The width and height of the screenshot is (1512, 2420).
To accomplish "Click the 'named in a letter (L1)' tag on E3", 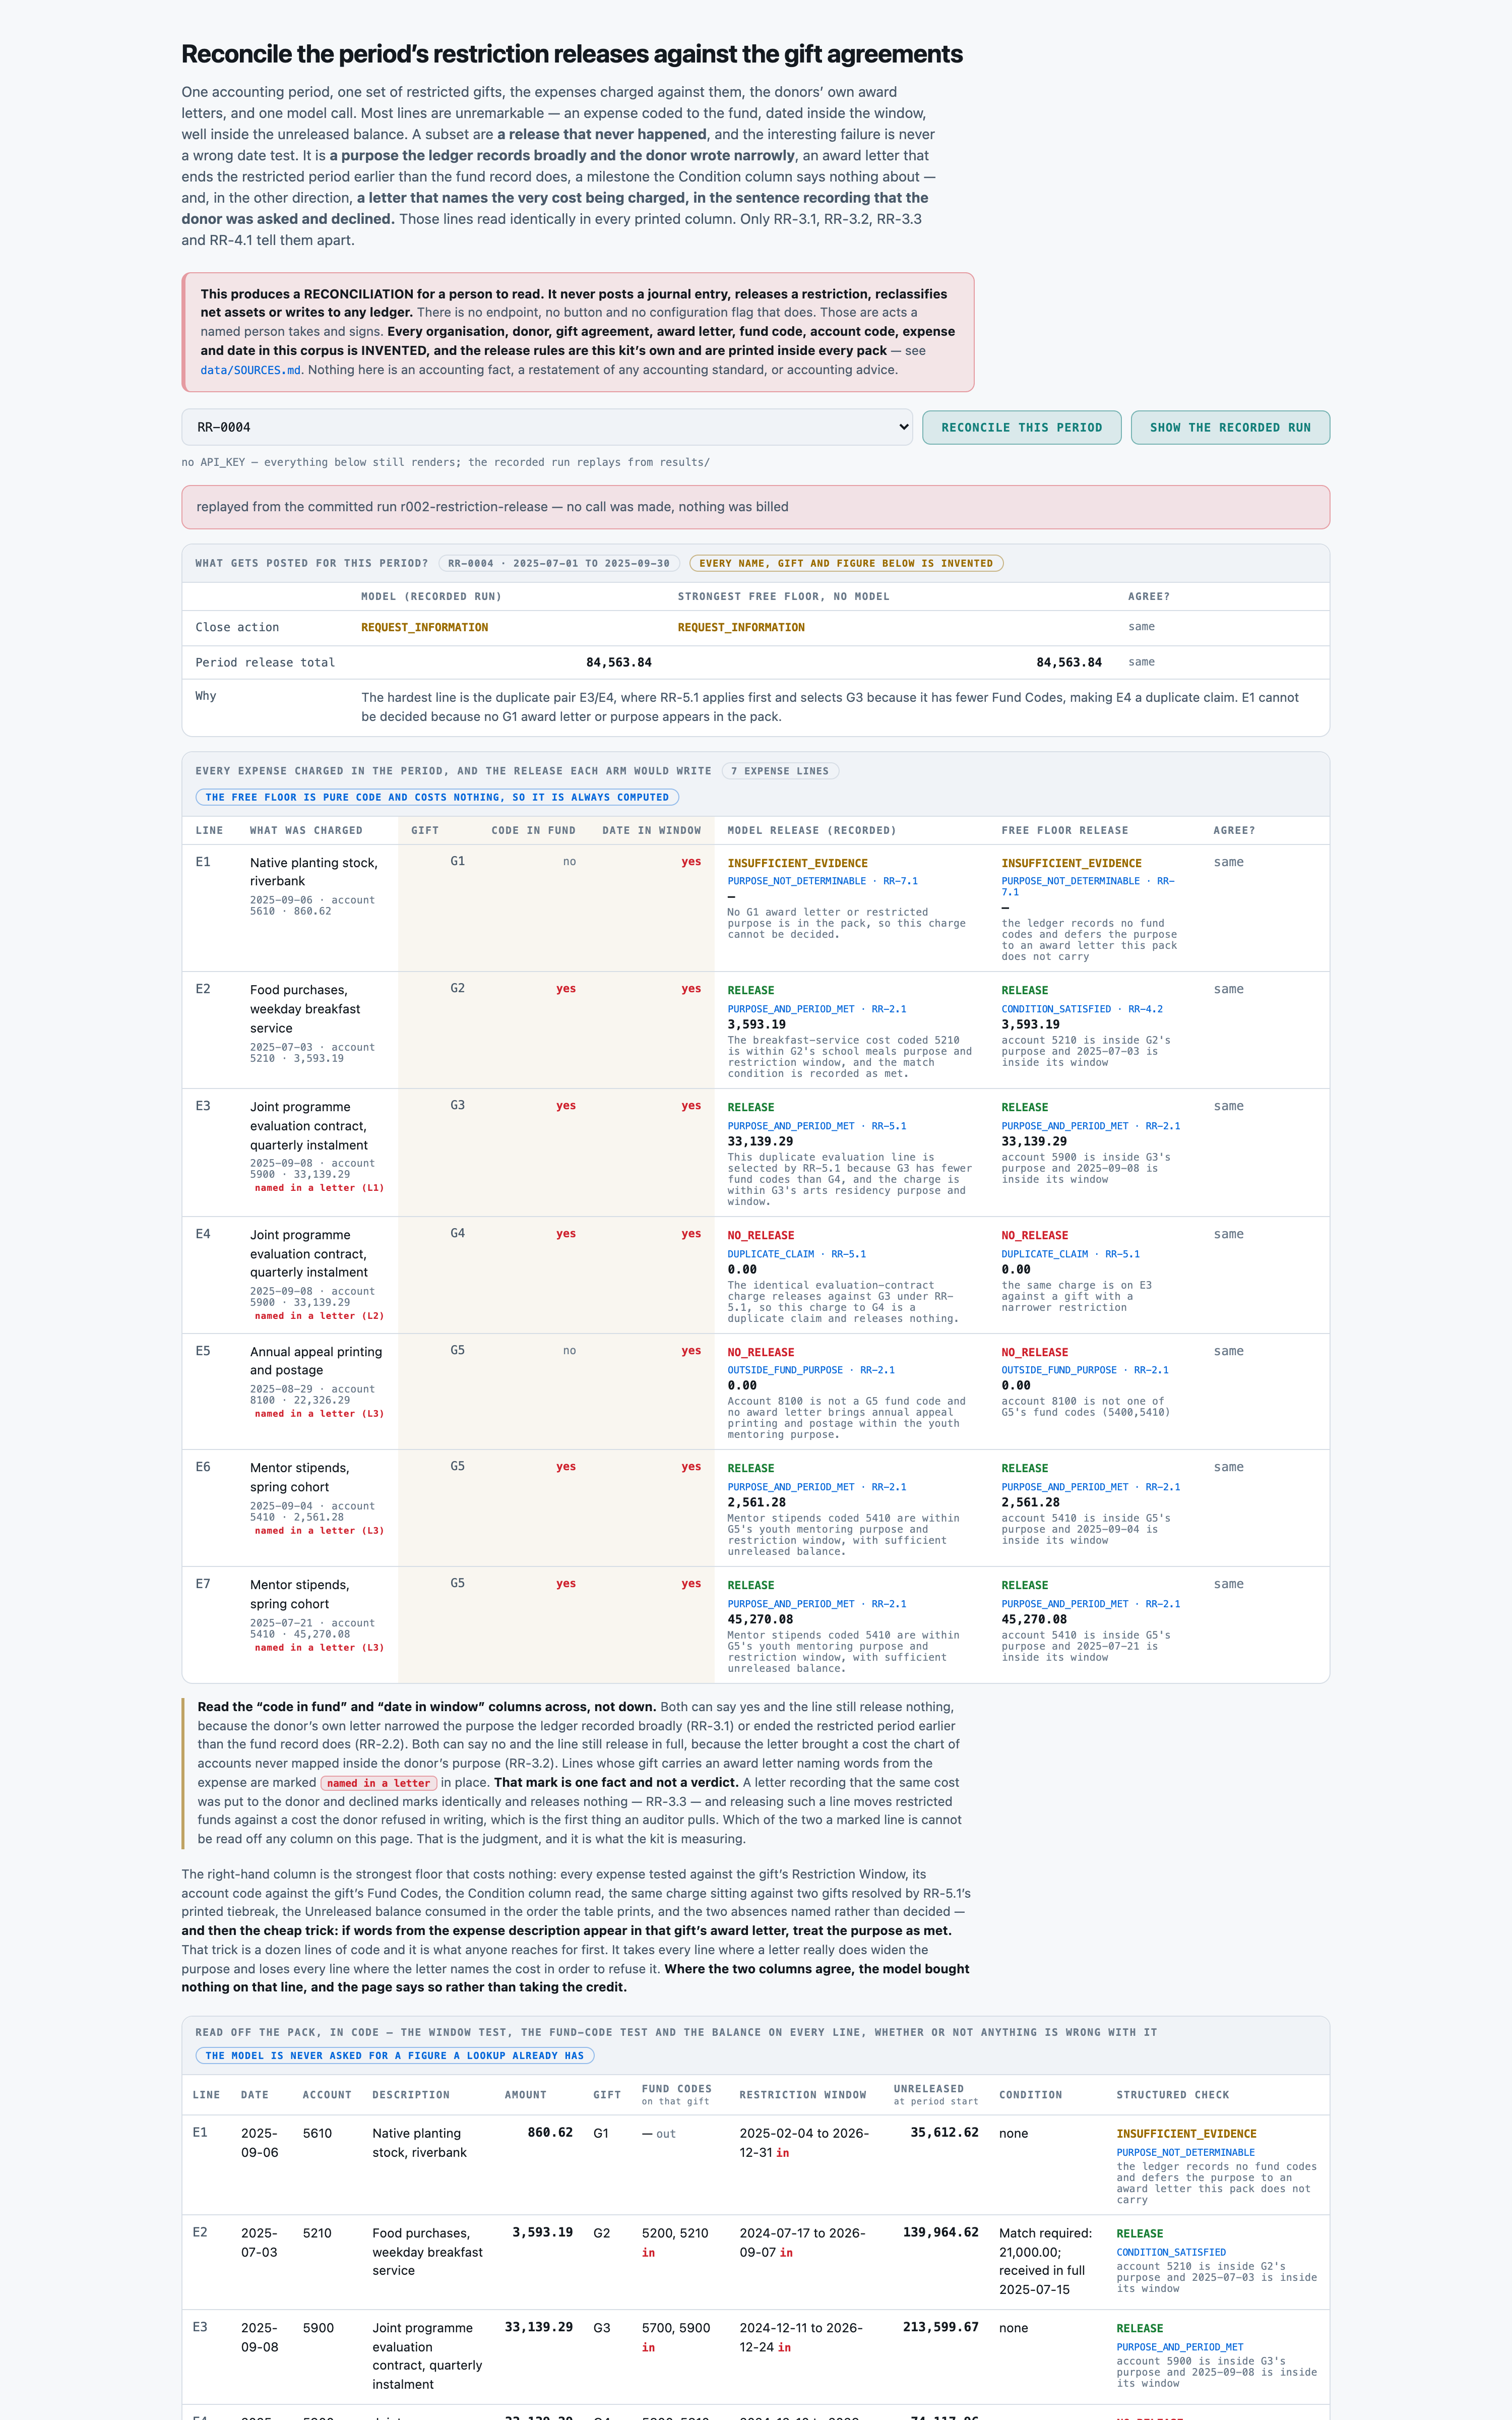I will tap(319, 1188).
